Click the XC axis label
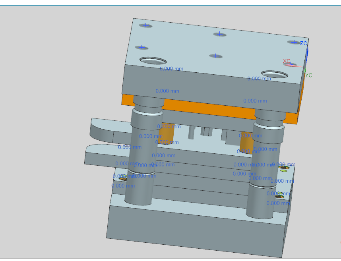The width and height of the screenshot is (341, 261). (287, 61)
